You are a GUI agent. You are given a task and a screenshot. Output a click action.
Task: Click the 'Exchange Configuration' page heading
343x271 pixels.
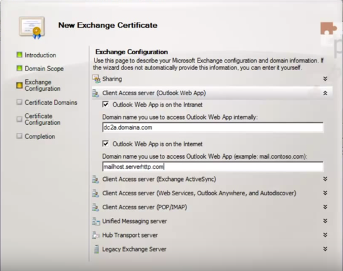point(132,52)
